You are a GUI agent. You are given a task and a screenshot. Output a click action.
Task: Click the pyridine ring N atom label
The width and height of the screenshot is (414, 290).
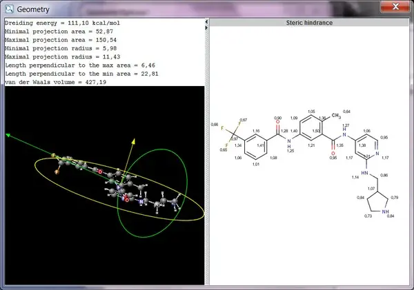point(377,154)
